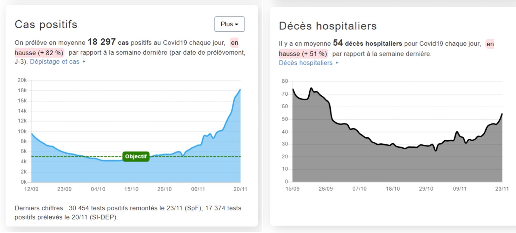Select the 15/10 date on cases axis
Image resolution: width=516 pixels, height=233 pixels.
pyautogui.click(x=131, y=189)
